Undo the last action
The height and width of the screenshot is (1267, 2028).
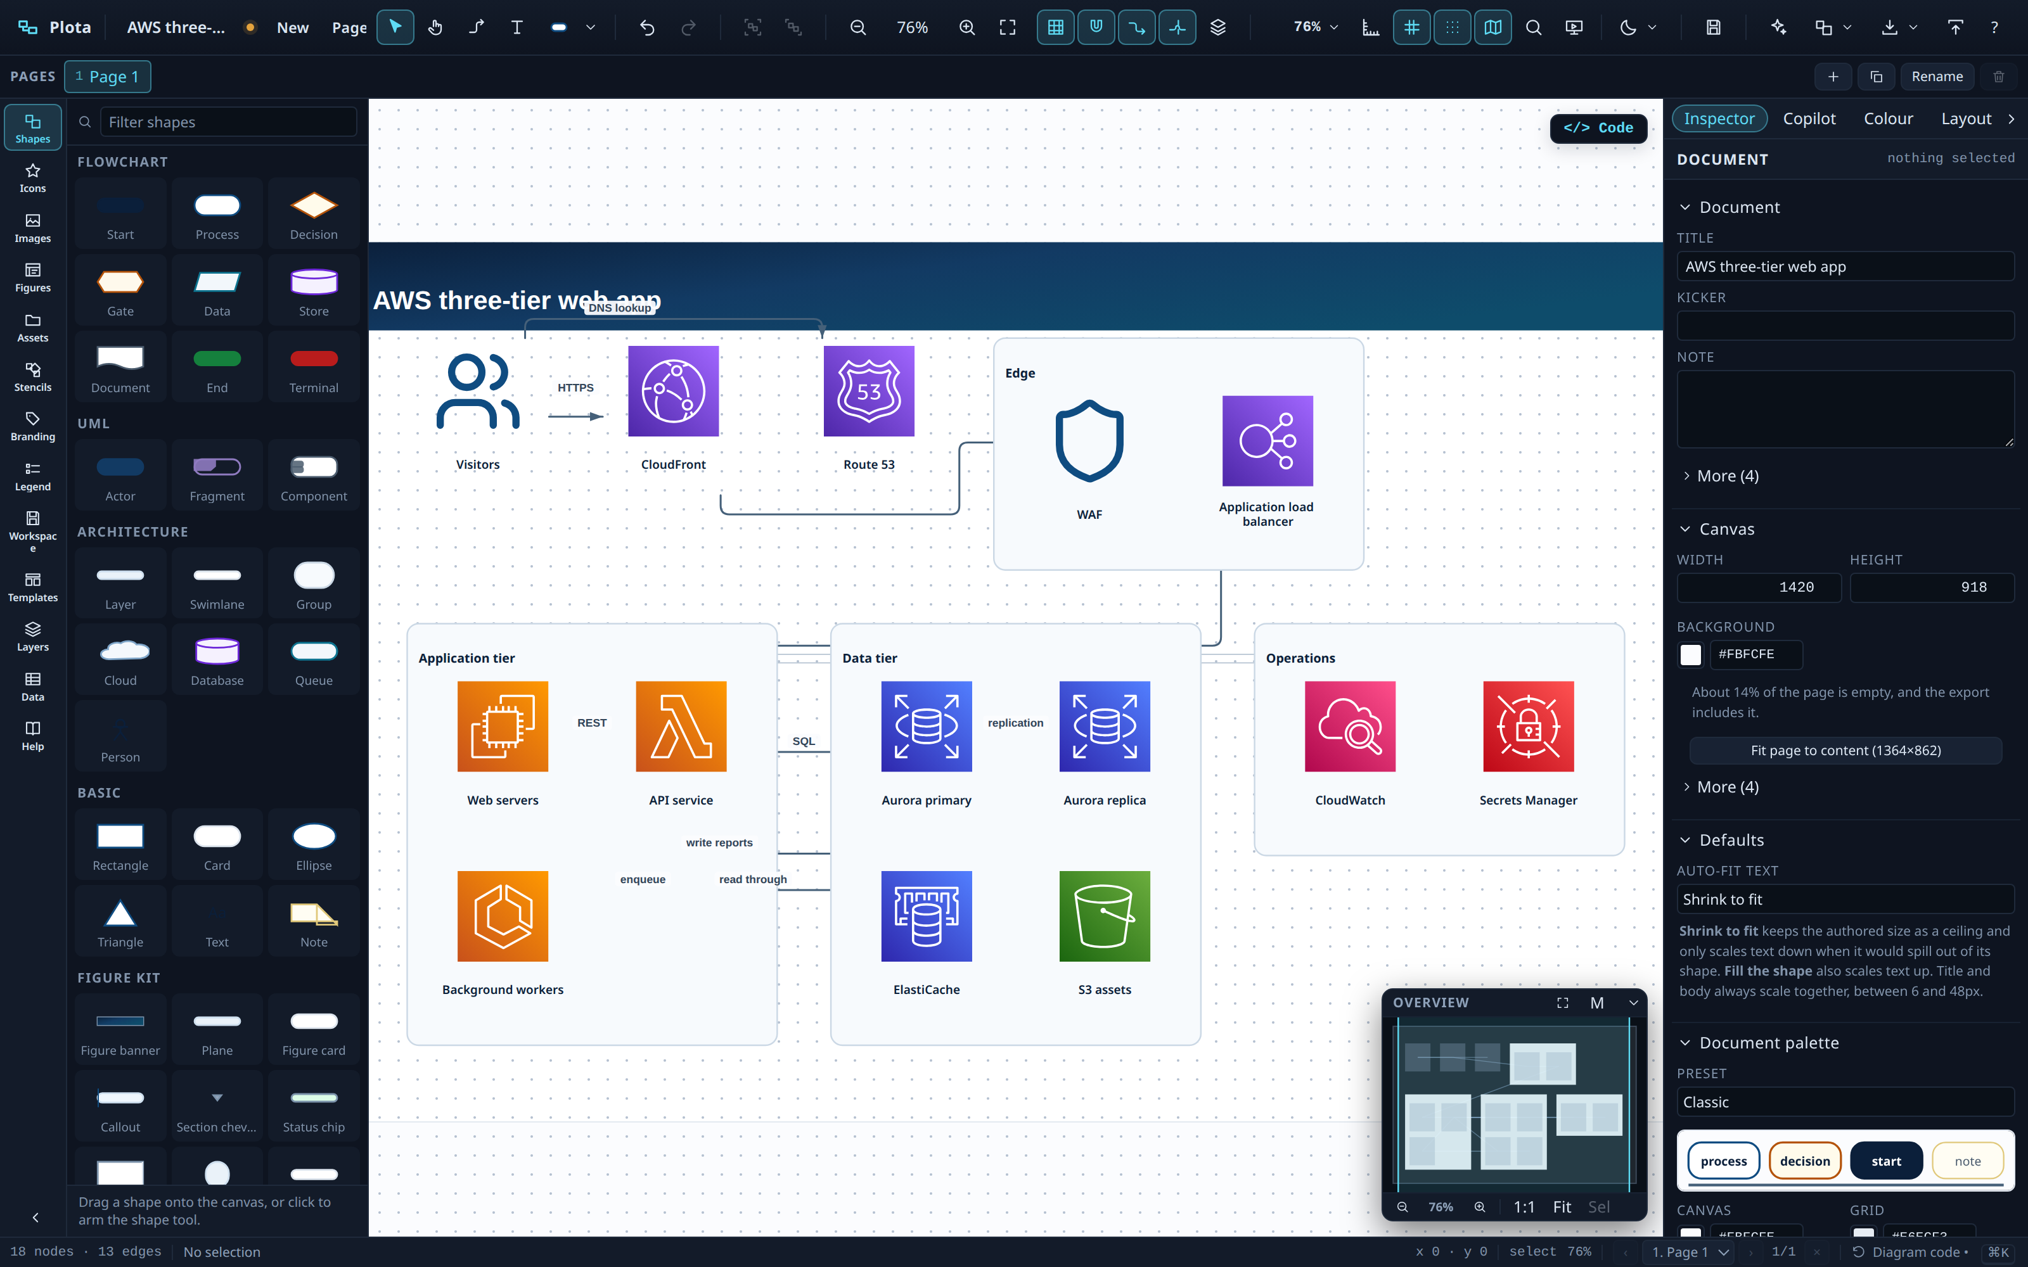pos(647,28)
